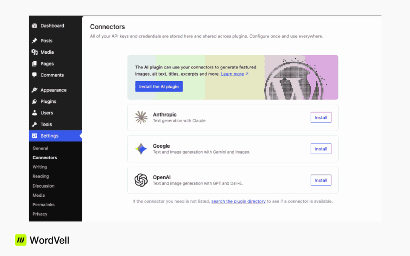Viewport: 410px width, 256px height.
Task: Open Tools via the wrench icon
Action: click(34, 124)
